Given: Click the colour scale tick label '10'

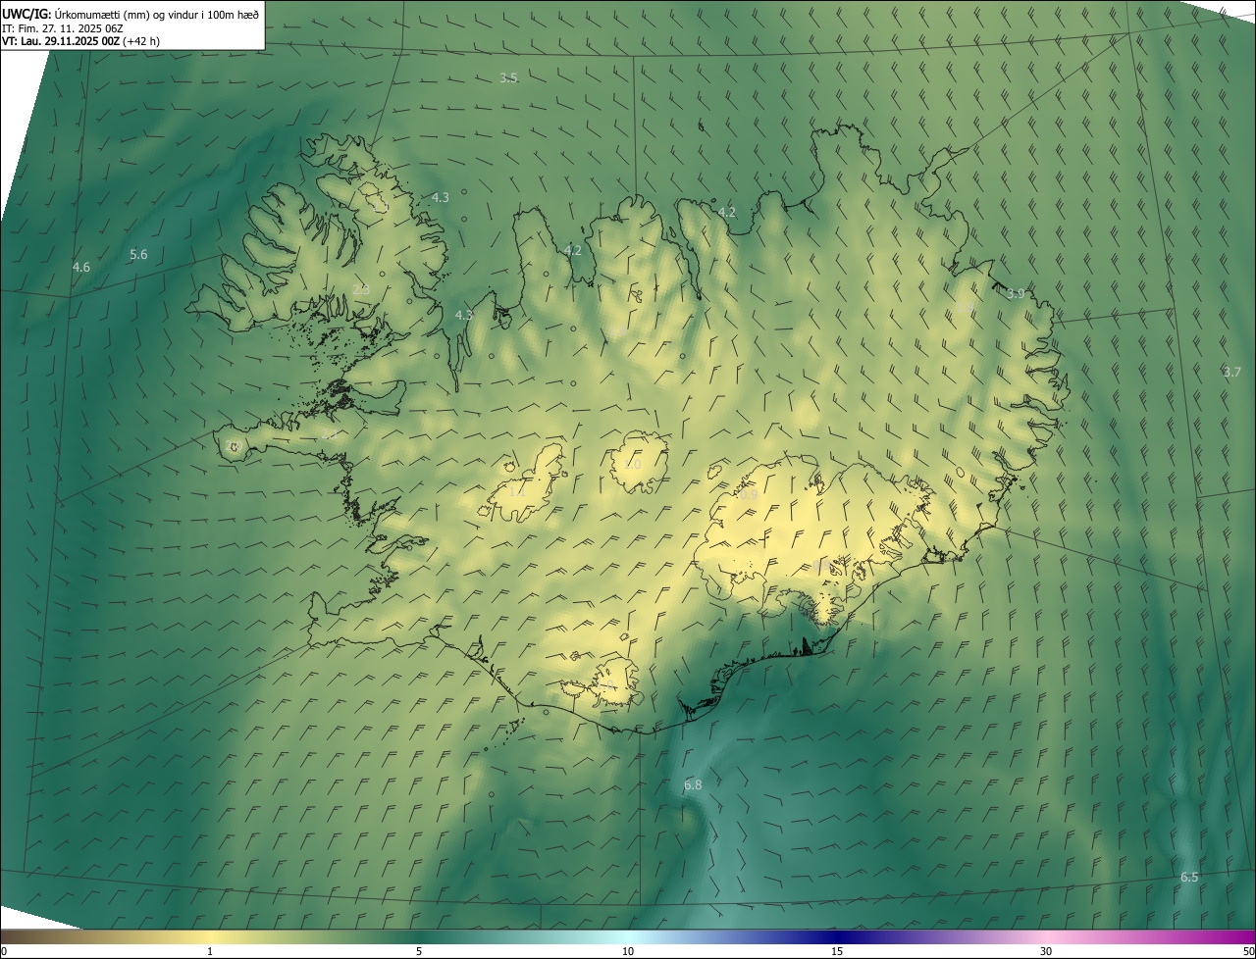Looking at the screenshot, I should coord(628,951).
